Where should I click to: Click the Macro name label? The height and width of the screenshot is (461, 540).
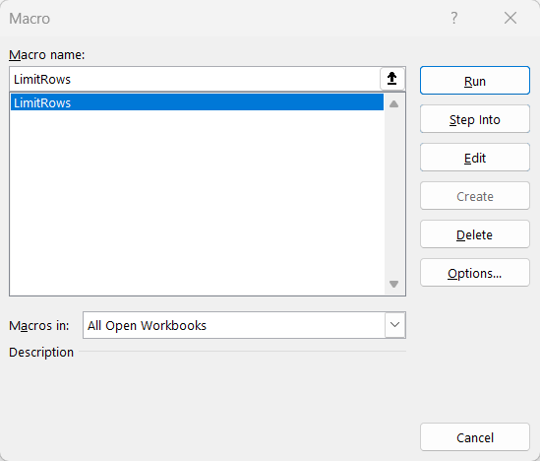click(x=47, y=55)
